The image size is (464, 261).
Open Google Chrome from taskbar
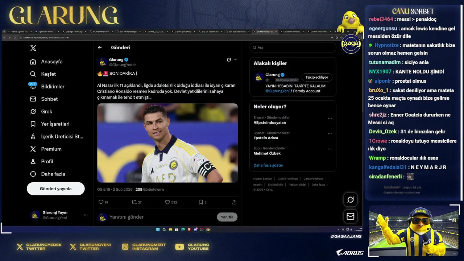[x=208, y=229]
